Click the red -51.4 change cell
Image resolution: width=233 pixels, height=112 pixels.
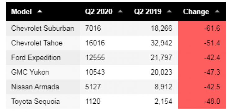tap(202, 43)
